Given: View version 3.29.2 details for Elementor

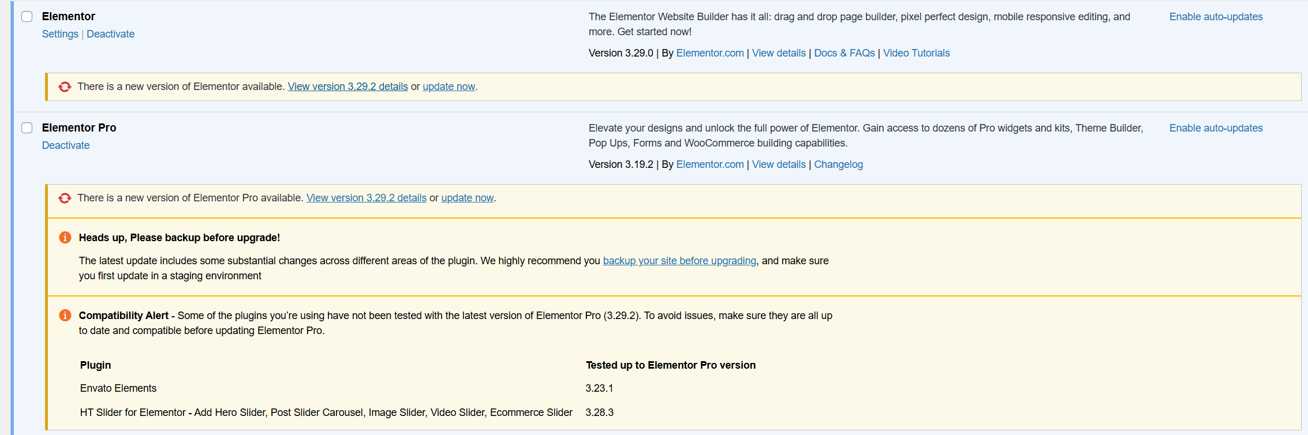Looking at the screenshot, I should pos(347,87).
